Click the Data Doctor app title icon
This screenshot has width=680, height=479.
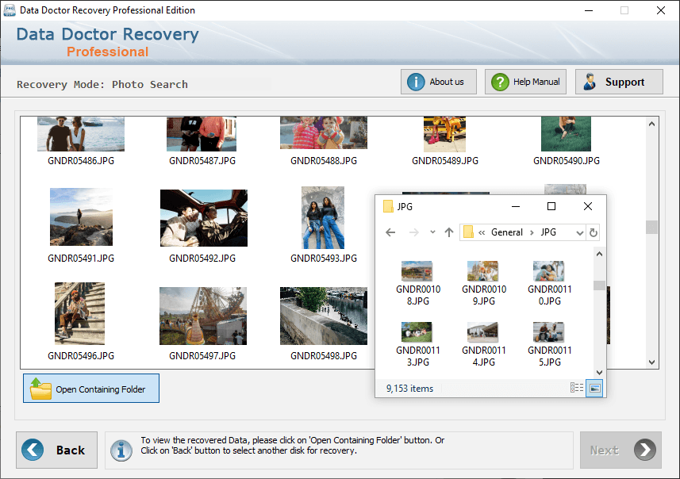[10, 10]
